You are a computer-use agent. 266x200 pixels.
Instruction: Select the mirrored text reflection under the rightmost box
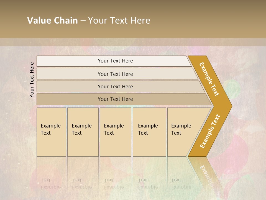click(x=181, y=183)
